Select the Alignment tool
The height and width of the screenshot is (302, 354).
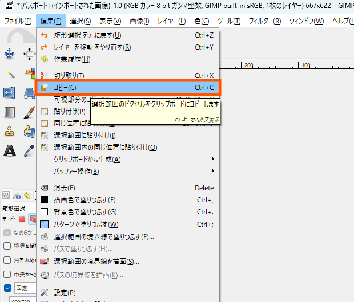coord(29,54)
